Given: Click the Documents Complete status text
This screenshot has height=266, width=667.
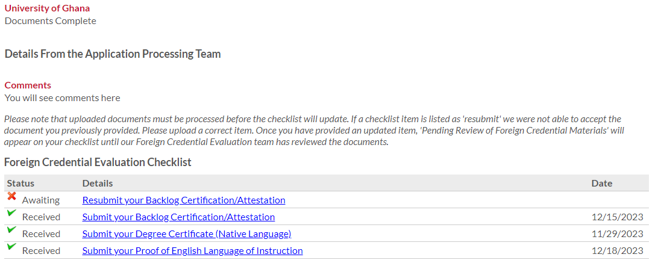Looking at the screenshot, I should click(x=50, y=21).
